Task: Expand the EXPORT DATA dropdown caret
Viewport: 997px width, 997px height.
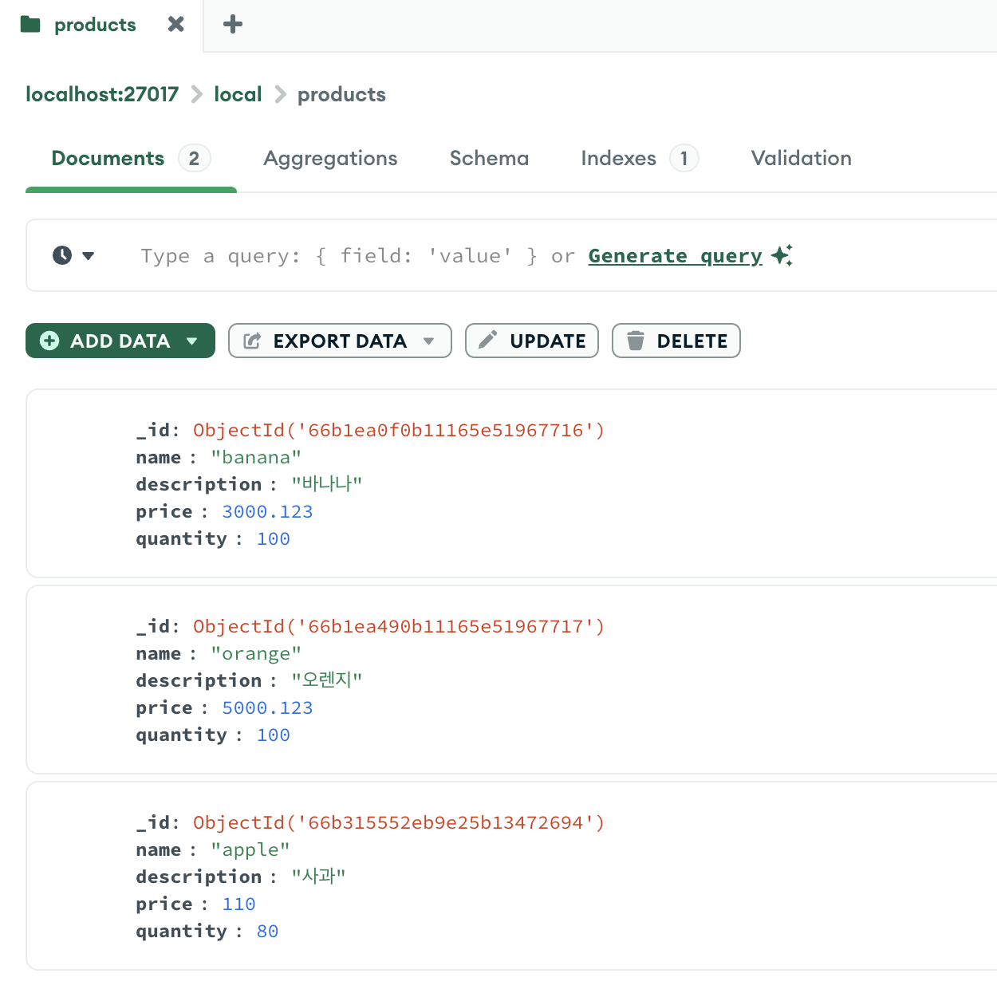Action: [429, 341]
